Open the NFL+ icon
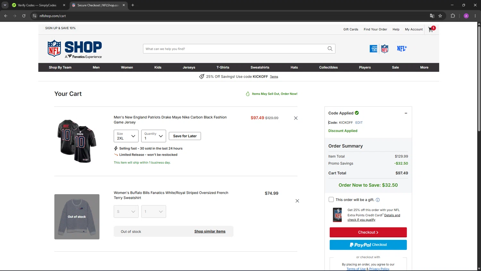This screenshot has width=481, height=271. [402, 48]
